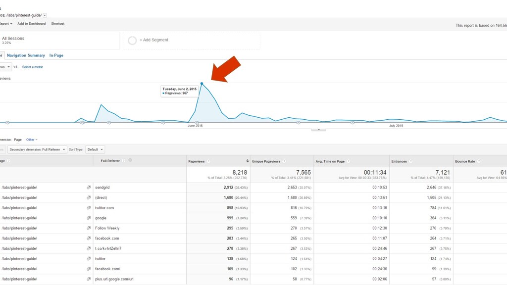
Task: Click pageviews value 2,912 in sendgrid row
Action: [228, 188]
